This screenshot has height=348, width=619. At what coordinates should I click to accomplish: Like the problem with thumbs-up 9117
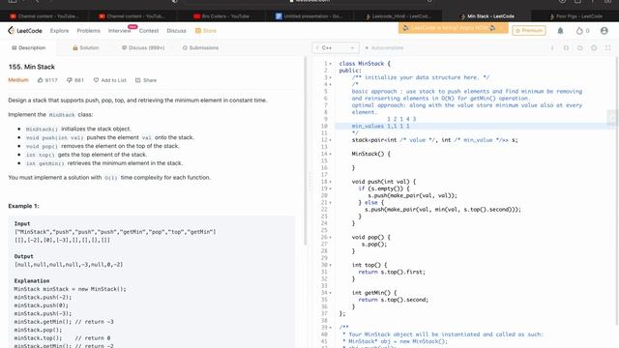47,80
